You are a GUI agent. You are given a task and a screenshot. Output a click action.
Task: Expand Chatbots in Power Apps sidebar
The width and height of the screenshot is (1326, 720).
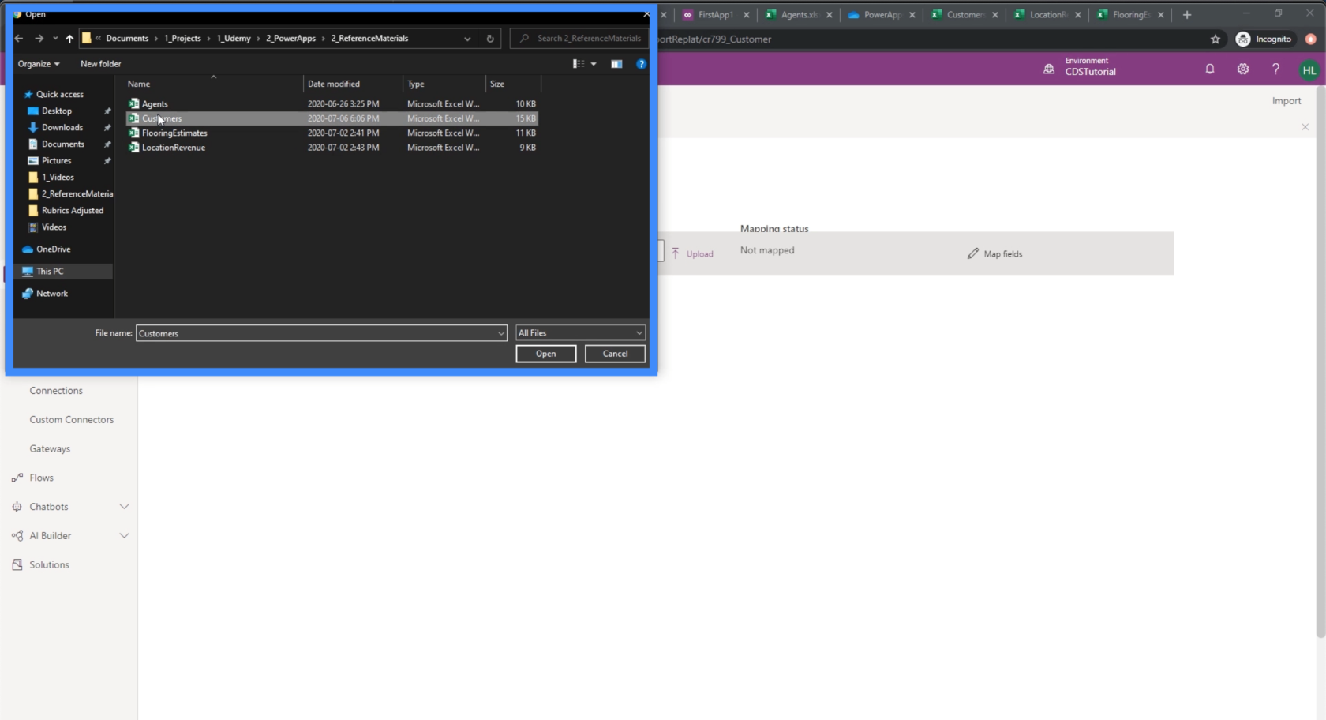click(x=124, y=507)
